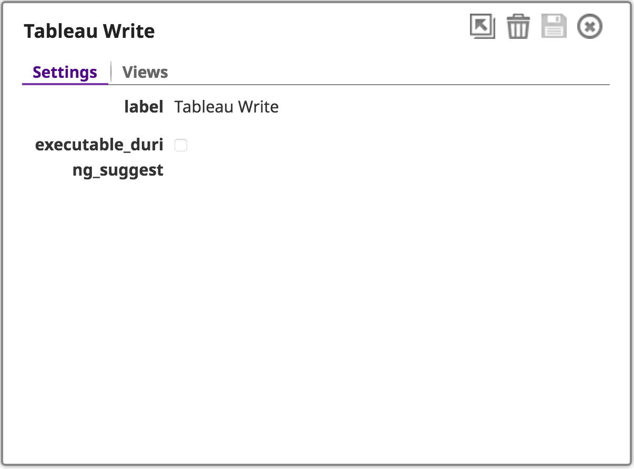Delete the snap with trash icon
The height and width of the screenshot is (469, 634).
(x=518, y=26)
